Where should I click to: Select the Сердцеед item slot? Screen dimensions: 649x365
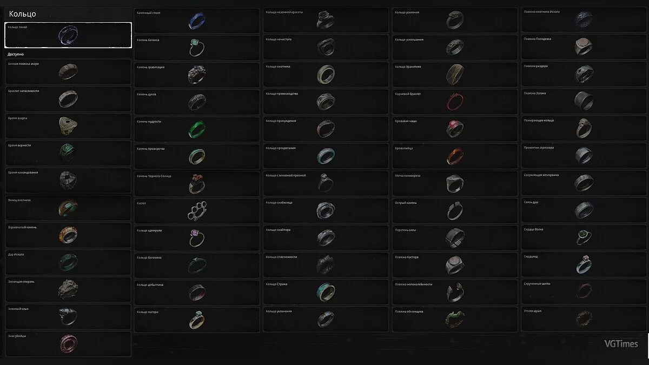pos(584,265)
